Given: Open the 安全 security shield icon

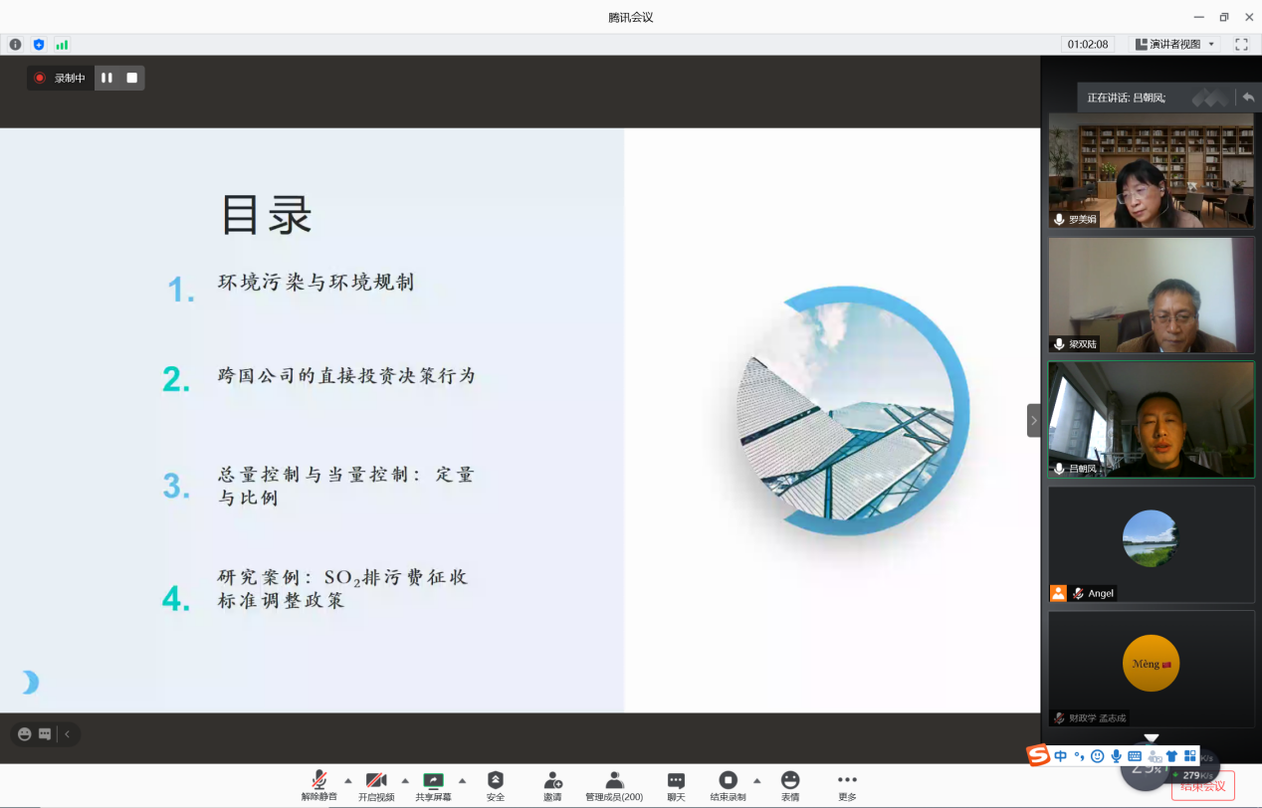Looking at the screenshot, I should tap(495, 781).
